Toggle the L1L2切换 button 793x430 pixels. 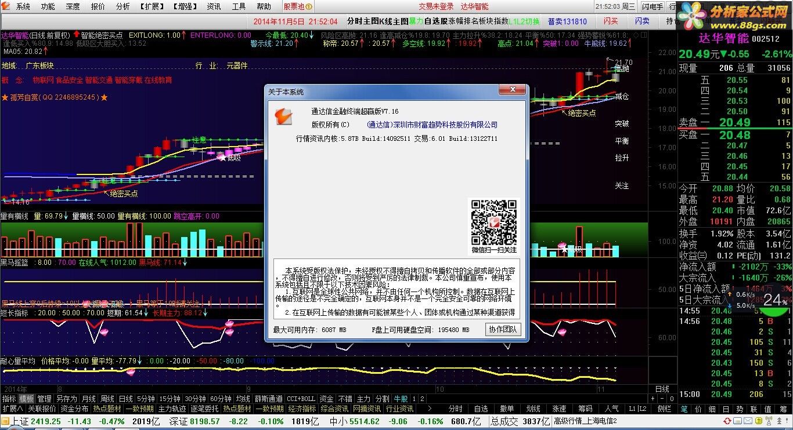pyautogui.click(x=524, y=21)
